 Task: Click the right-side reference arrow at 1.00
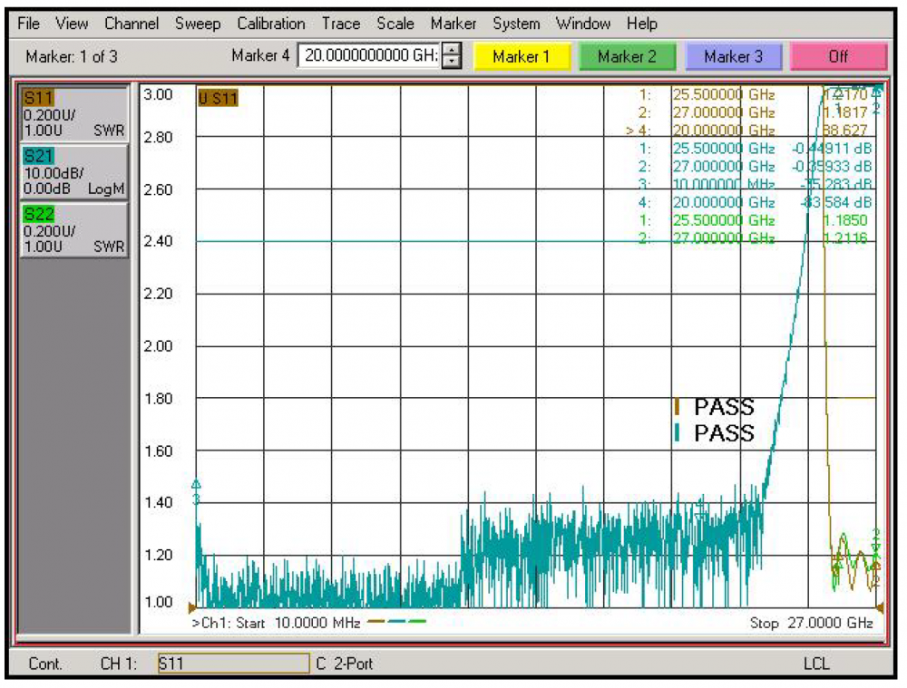(x=879, y=606)
